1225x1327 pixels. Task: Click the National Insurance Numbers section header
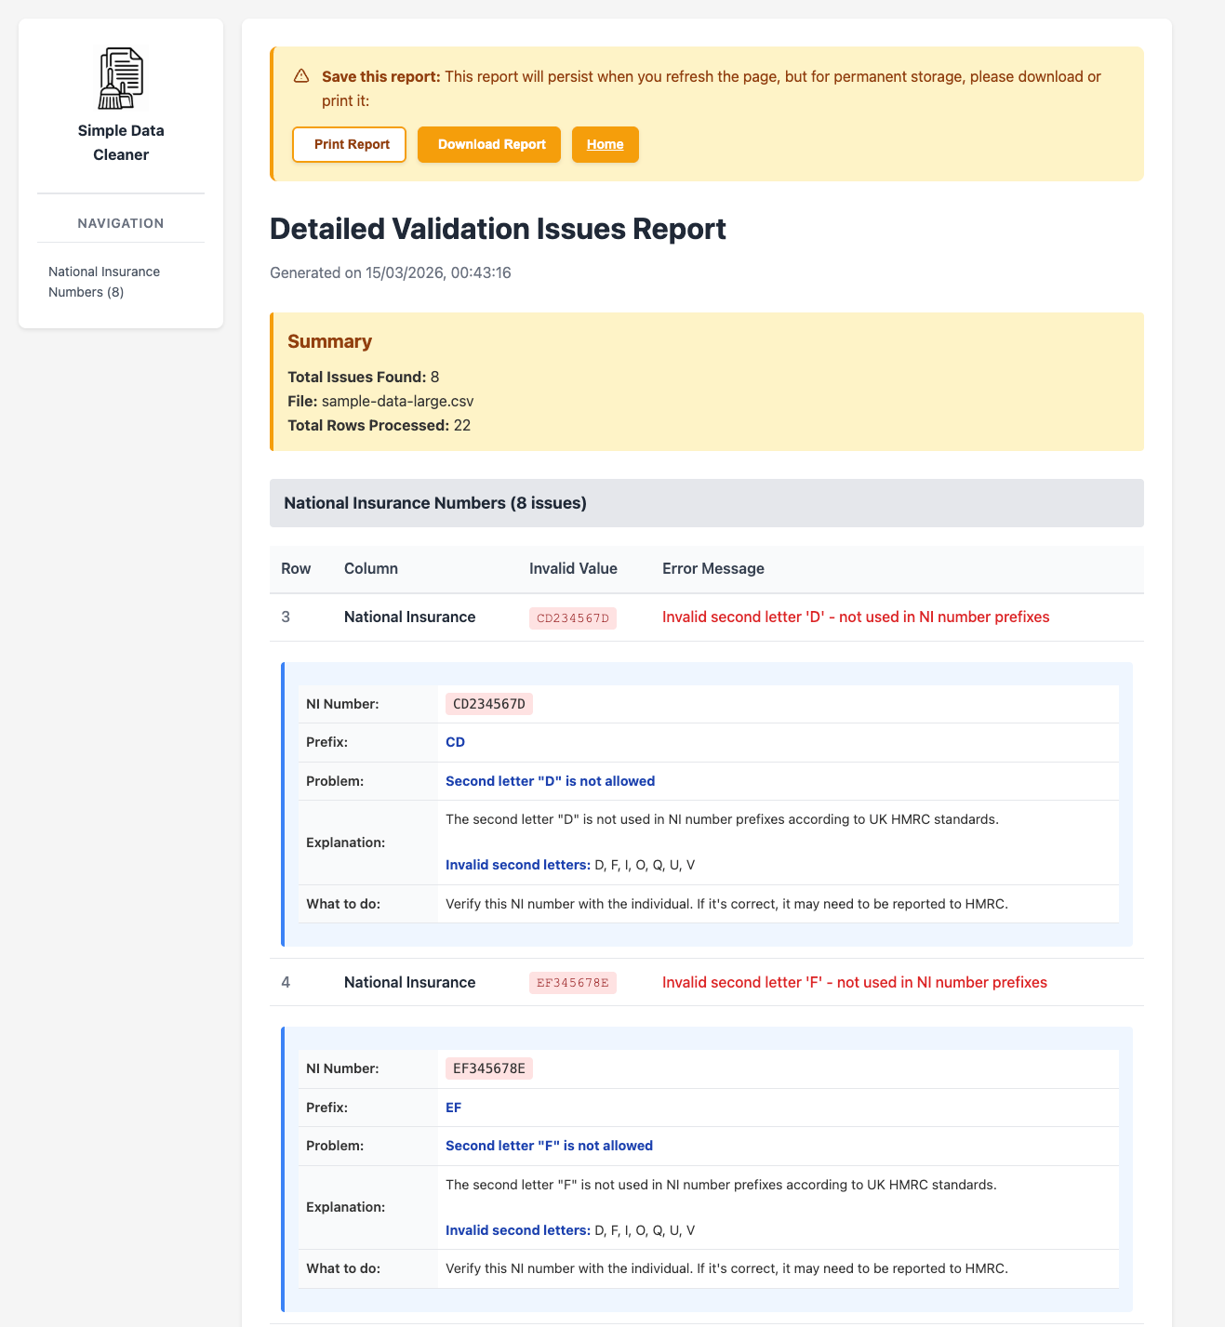tap(434, 503)
